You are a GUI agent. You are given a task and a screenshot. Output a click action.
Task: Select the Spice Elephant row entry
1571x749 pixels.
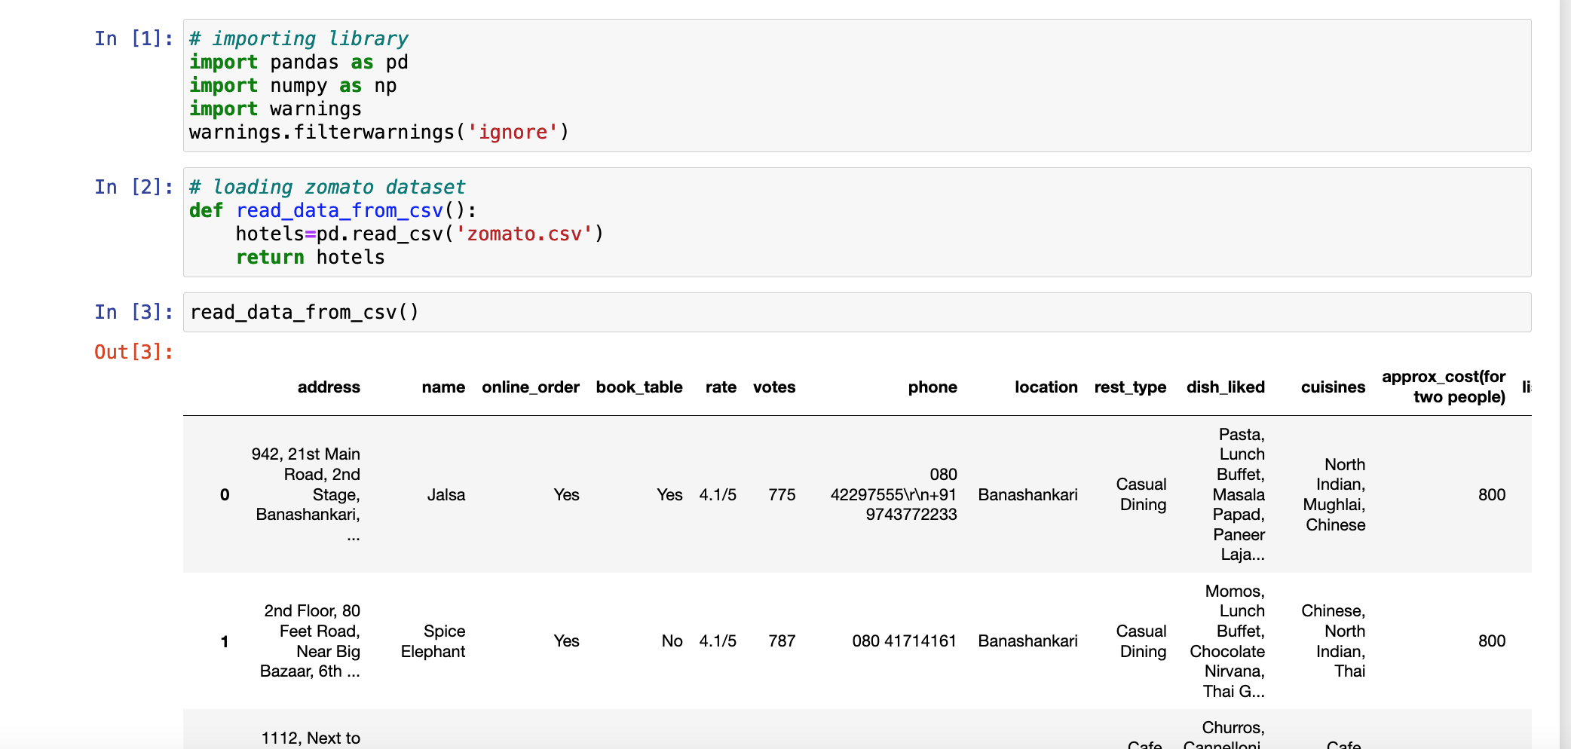pyautogui.click(x=431, y=641)
